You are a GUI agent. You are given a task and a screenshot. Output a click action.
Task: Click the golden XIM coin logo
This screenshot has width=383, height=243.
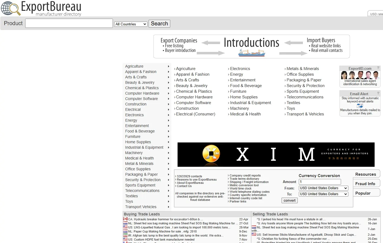[211, 154]
